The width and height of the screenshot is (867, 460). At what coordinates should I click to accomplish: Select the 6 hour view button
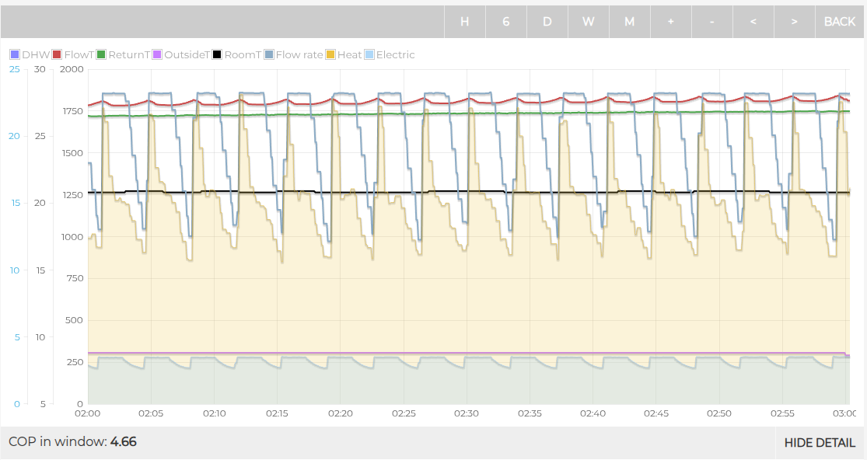click(x=506, y=22)
